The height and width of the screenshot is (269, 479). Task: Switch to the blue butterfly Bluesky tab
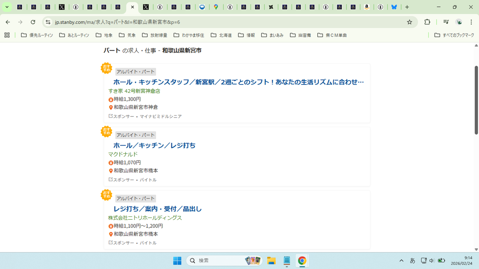(x=394, y=7)
